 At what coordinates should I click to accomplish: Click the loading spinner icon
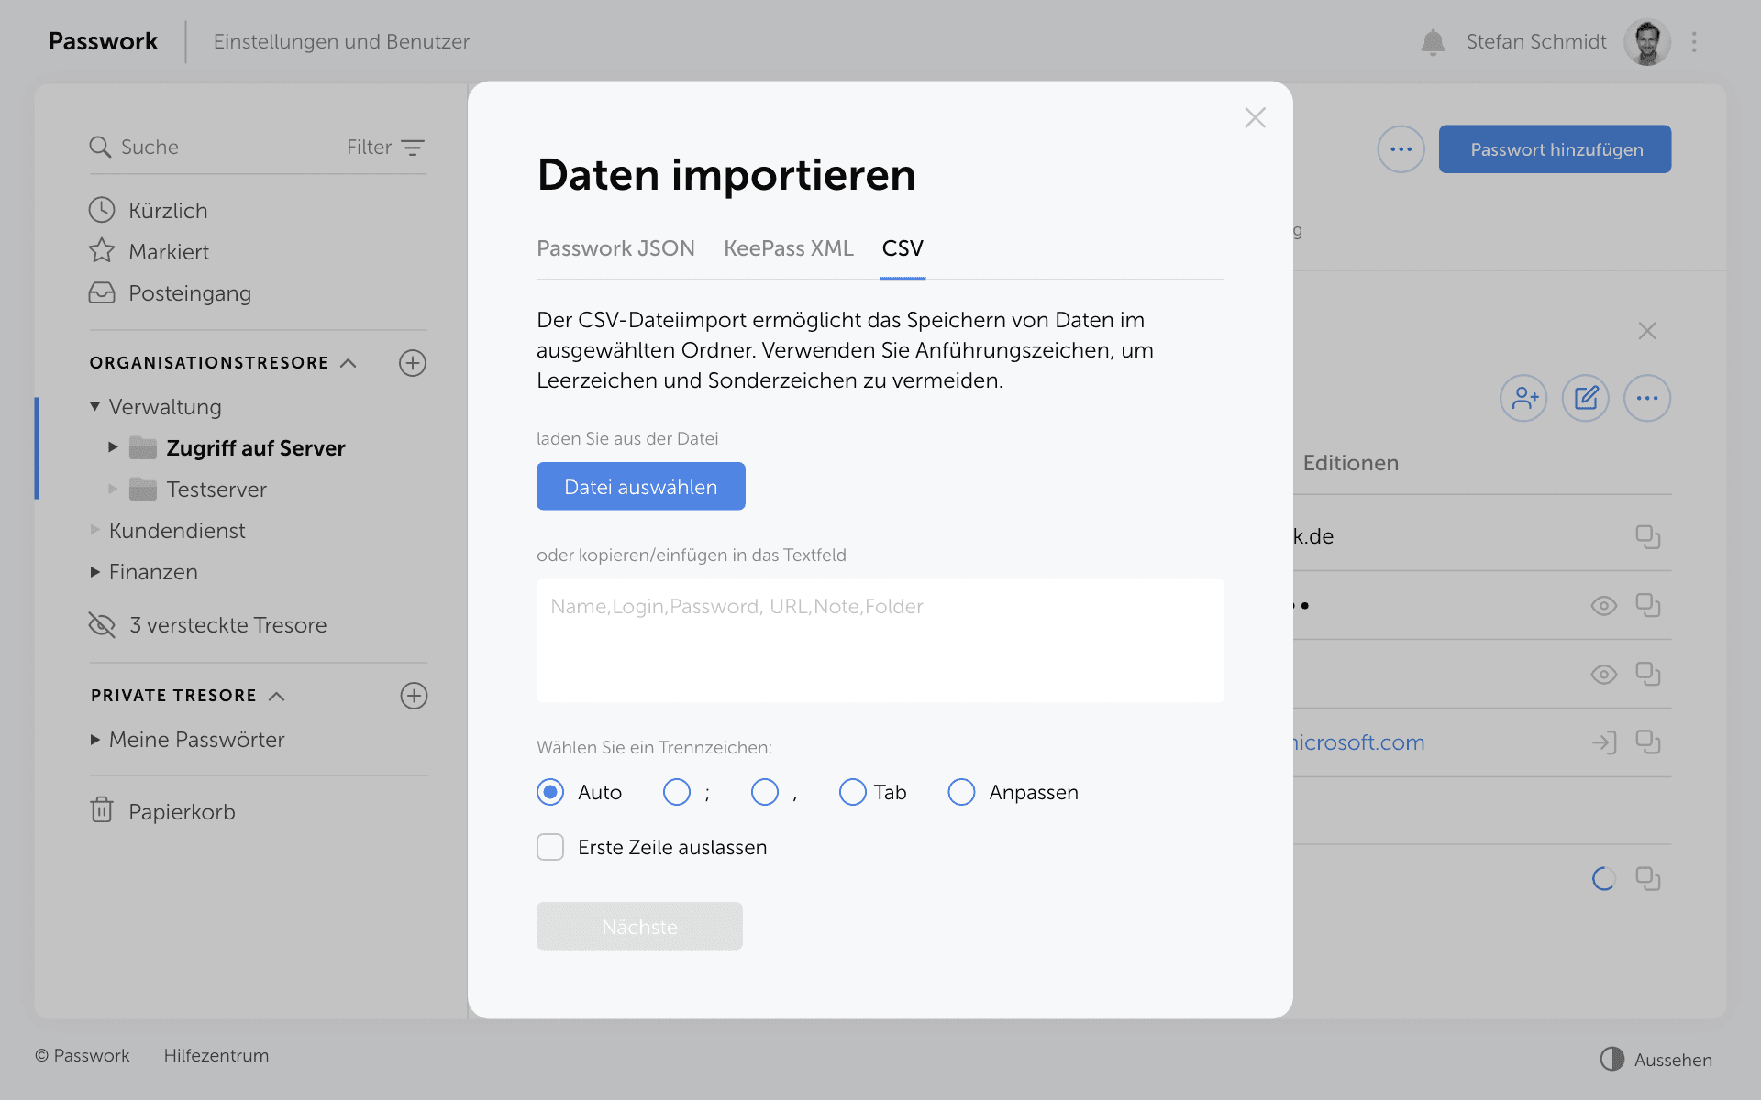[x=1604, y=879]
